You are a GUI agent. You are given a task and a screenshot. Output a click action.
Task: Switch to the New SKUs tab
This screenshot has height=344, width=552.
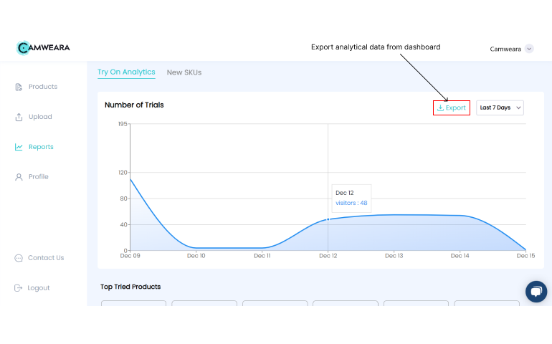[x=184, y=72]
